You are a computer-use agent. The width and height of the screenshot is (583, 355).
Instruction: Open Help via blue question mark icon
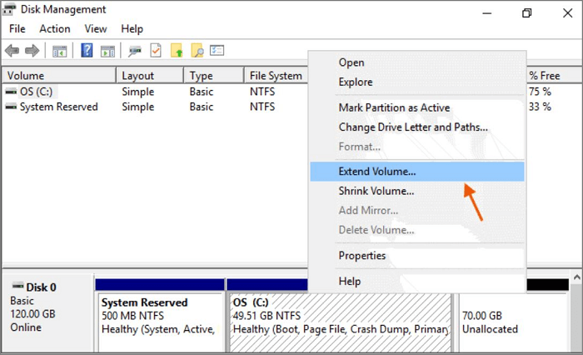87,51
